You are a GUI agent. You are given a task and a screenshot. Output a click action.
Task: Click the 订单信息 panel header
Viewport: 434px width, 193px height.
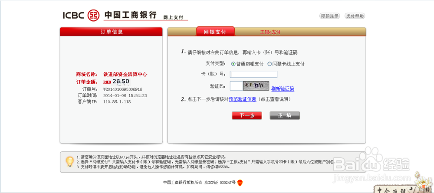[x=111, y=32]
